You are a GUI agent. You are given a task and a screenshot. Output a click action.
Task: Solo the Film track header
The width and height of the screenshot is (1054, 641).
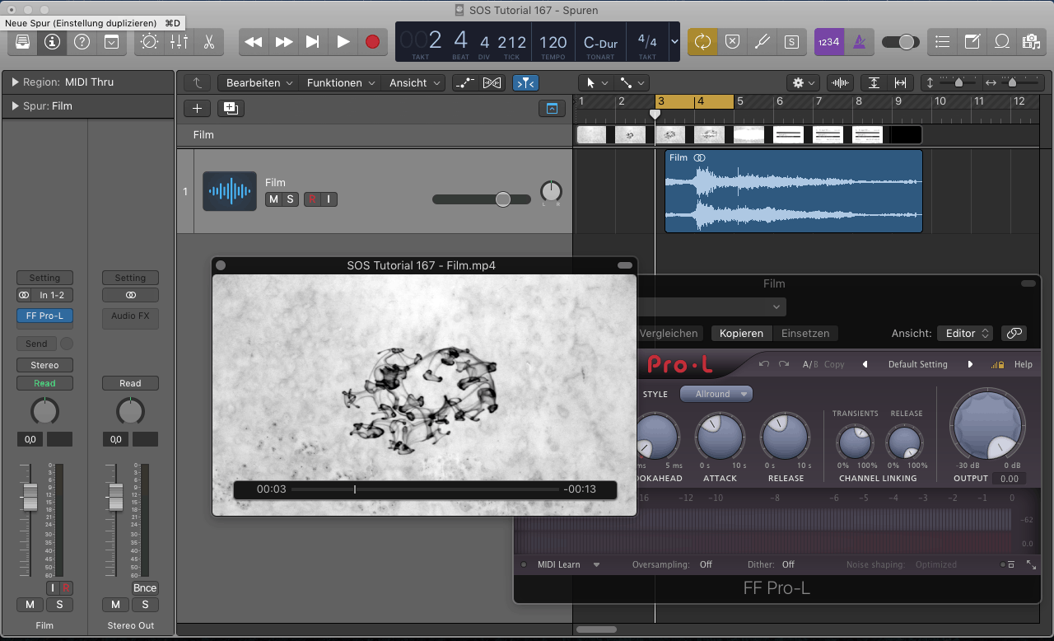point(290,199)
